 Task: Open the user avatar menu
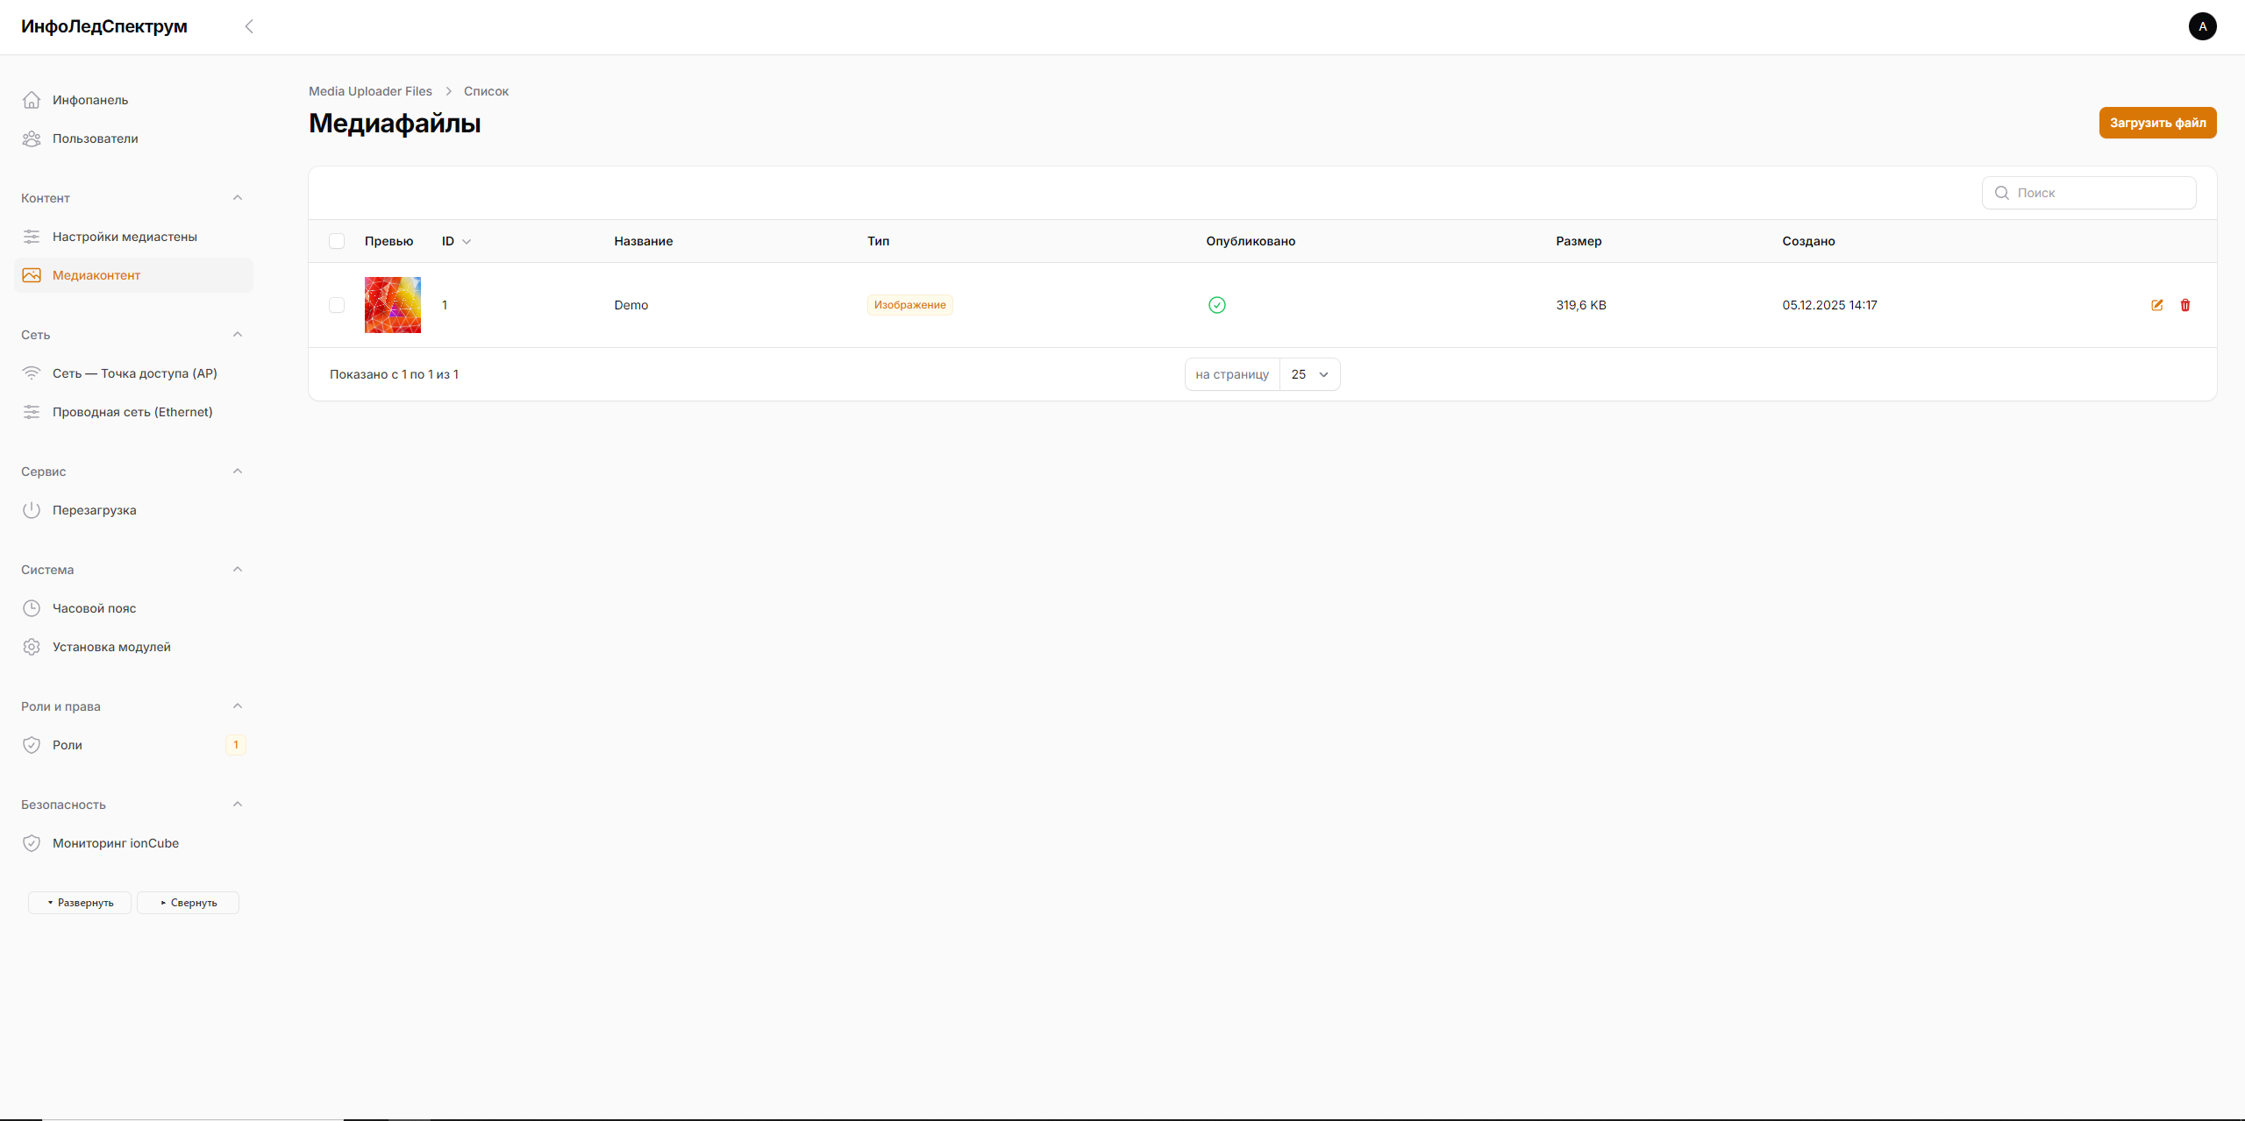coord(2202,26)
